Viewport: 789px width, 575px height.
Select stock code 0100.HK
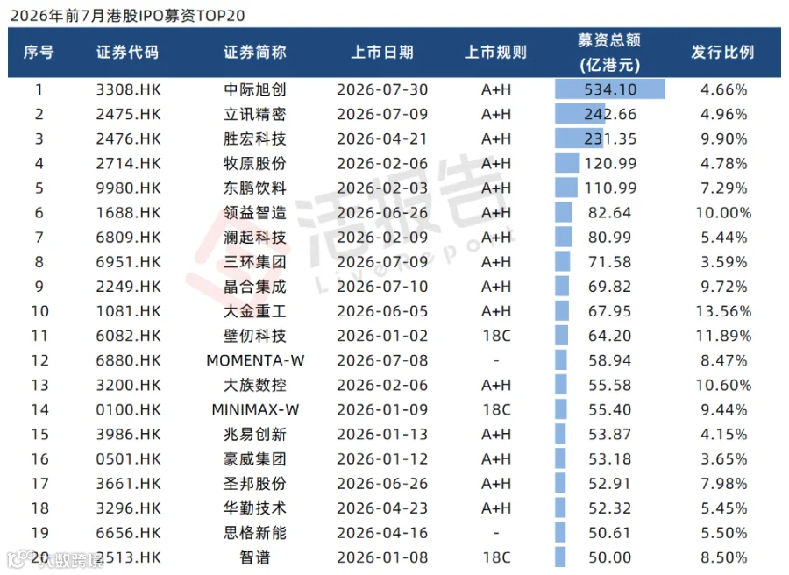coord(128,410)
